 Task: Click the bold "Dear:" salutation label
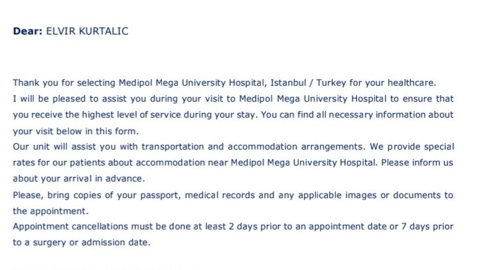[x=27, y=31]
